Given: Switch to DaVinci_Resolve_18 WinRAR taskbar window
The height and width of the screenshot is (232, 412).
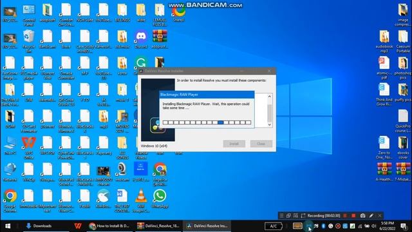Looking at the screenshot, I should pos(158,226).
